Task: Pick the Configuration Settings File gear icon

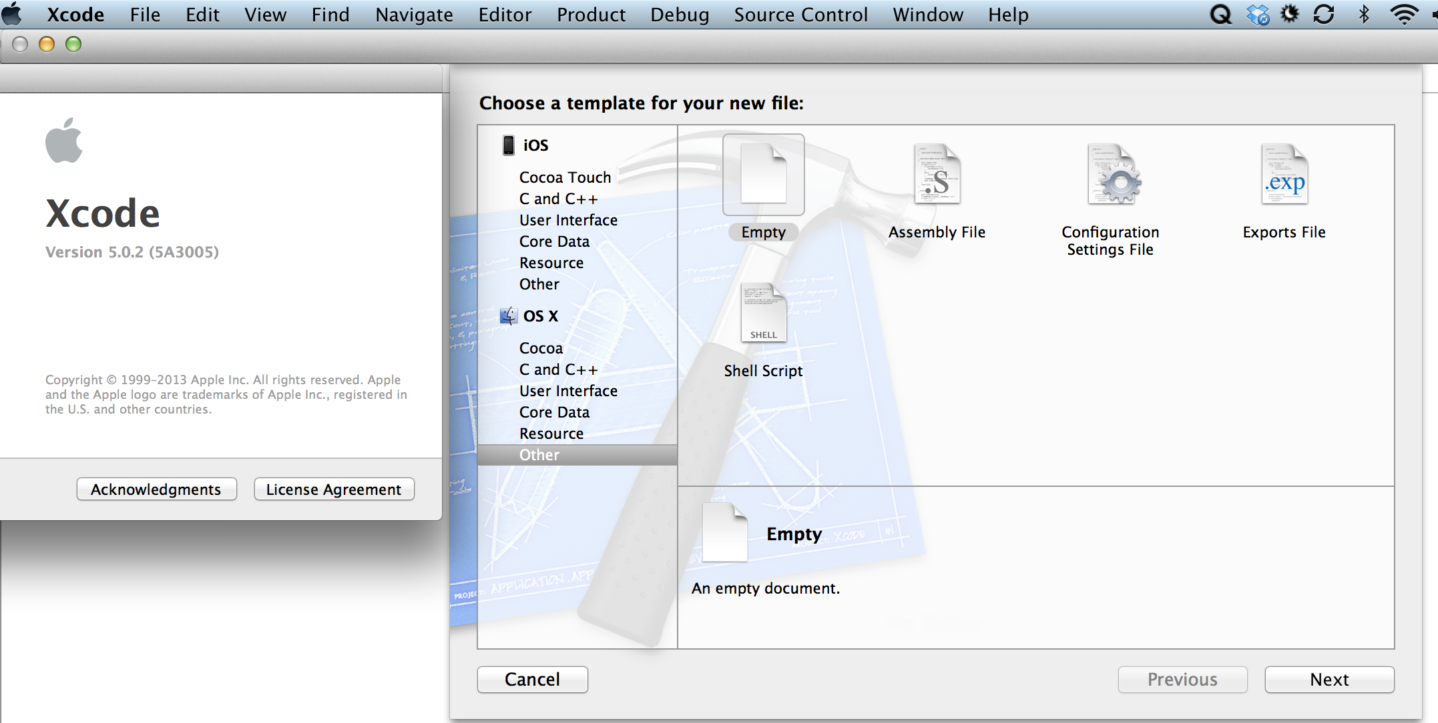Action: (1114, 175)
